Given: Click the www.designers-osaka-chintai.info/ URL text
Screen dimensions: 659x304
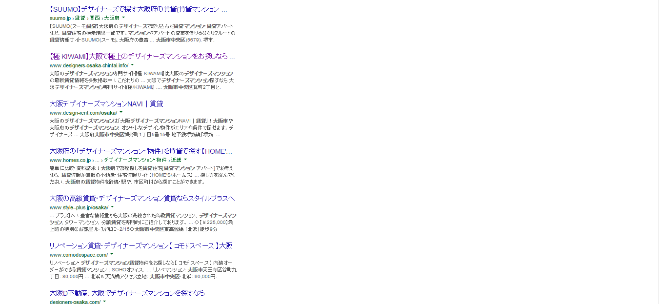Looking at the screenshot, I should [89, 65].
